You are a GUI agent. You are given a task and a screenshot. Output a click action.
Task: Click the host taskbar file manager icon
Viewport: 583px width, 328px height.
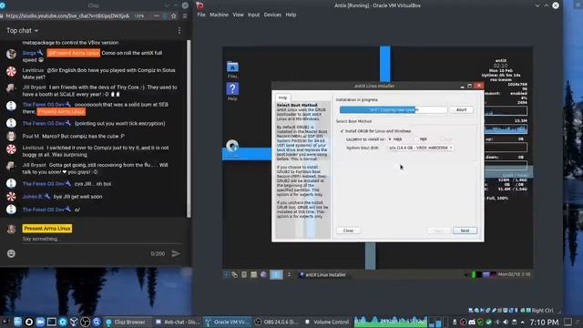coord(17,322)
